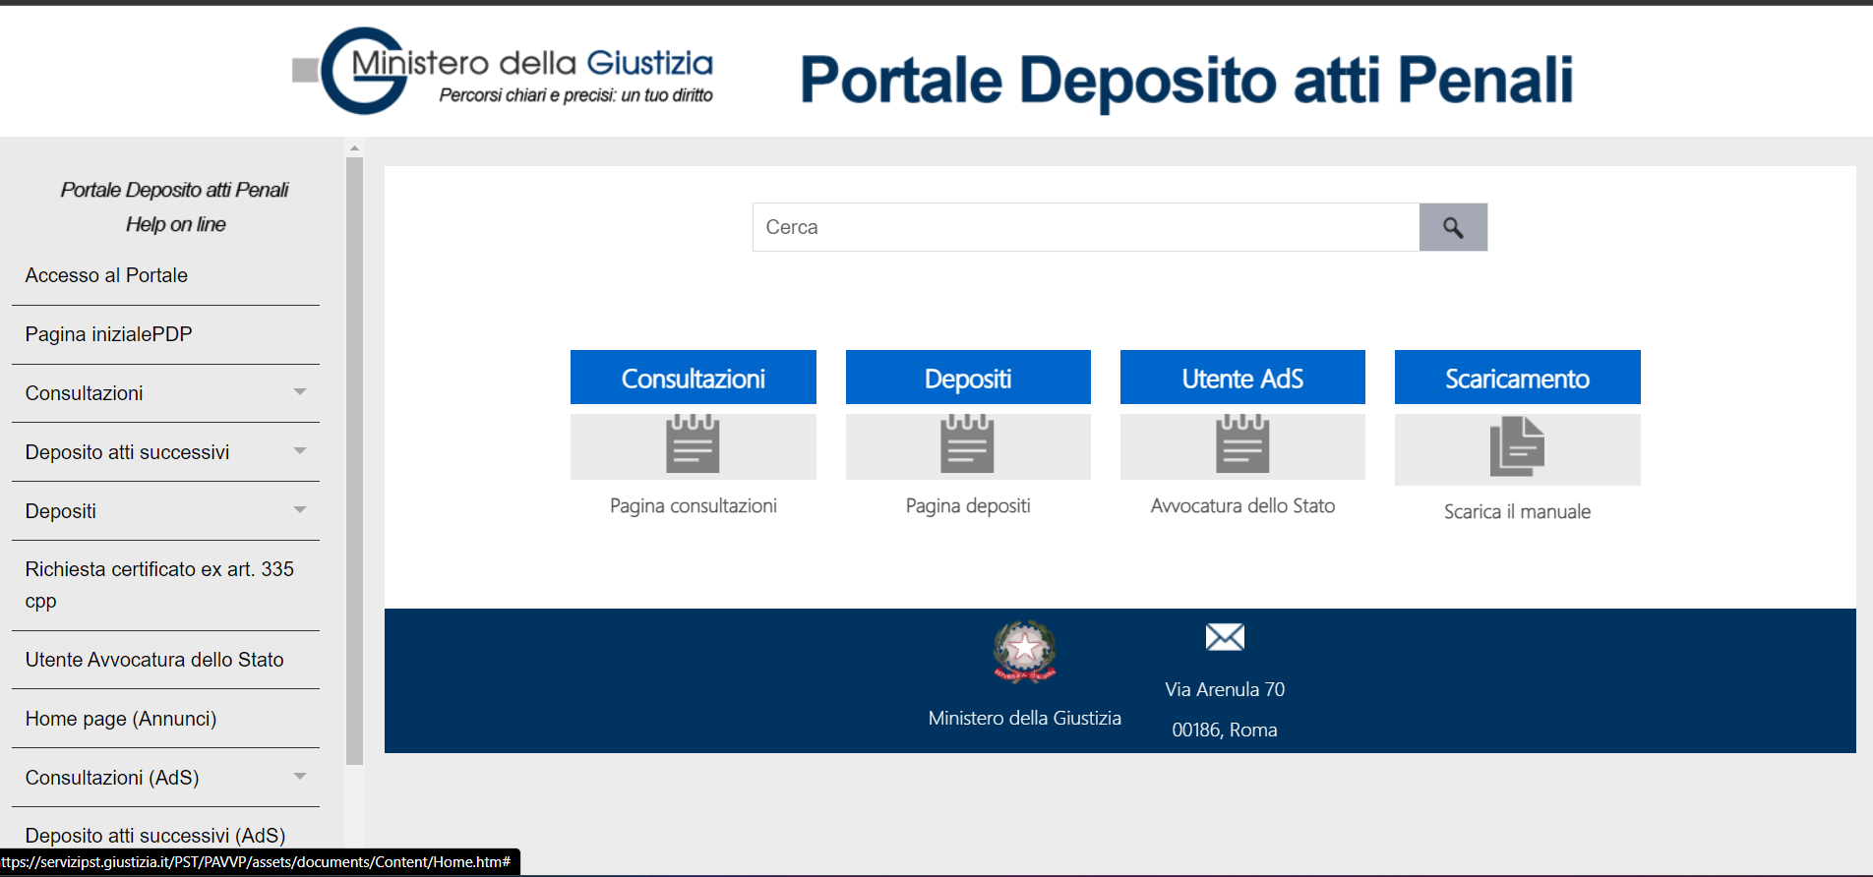Expand the Consultazioni (AdS) sidebar arrow
The height and width of the screenshot is (877, 1873).
(x=300, y=777)
